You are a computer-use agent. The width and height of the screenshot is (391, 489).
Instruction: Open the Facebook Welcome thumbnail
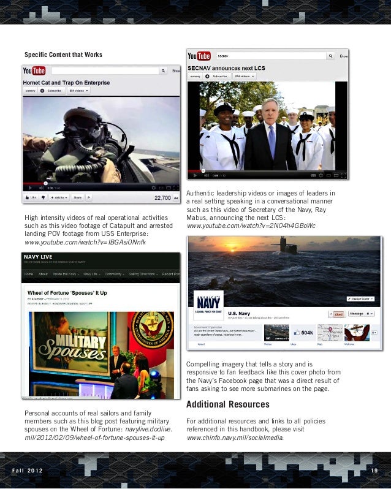point(357,333)
